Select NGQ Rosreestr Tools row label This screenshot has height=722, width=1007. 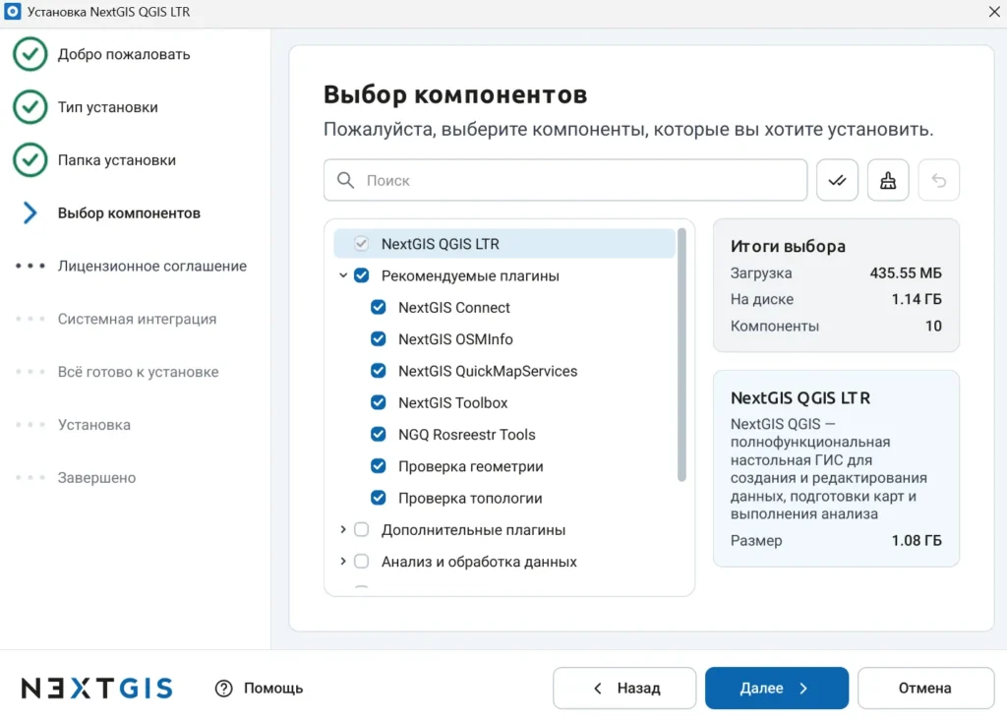pos(467,435)
